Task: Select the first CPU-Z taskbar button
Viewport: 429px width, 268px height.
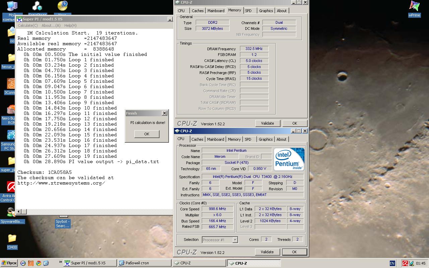Action: coord(199,263)
